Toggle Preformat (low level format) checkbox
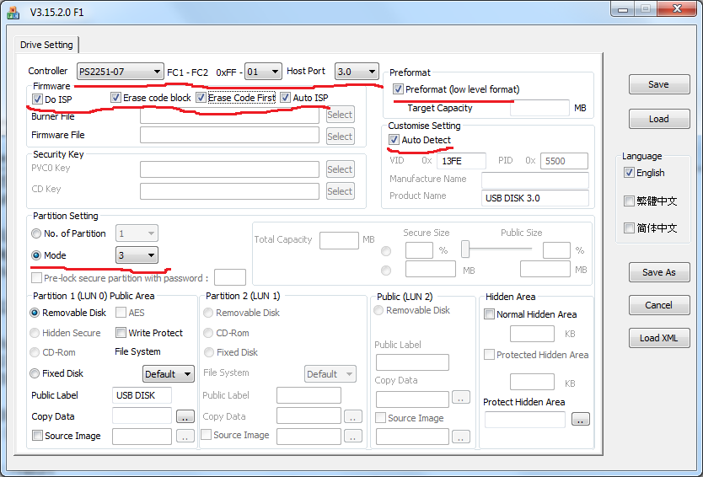Viewport: 703px width, 477px height. (x=398, y=88)
